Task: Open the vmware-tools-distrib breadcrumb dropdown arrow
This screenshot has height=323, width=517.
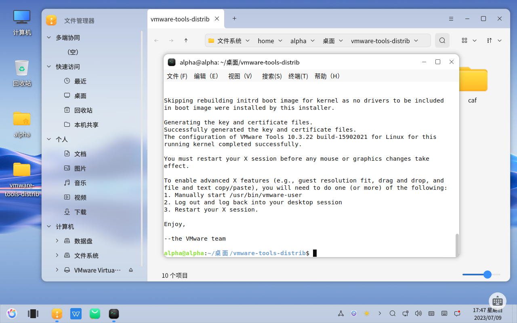Action: point(416,40)
